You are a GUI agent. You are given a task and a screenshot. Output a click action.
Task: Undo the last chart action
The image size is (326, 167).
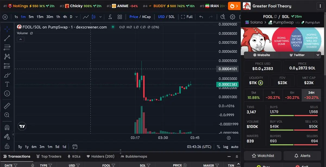point(201,17)
